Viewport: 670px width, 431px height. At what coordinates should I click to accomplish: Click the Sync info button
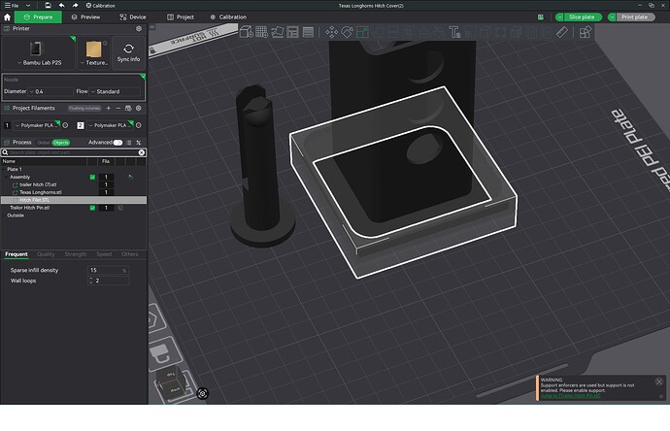(x=128, y=53)
